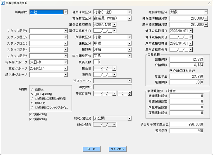213x155 pixels.
Task: Open the スタッフ区分4 dropdown
Action: tap(65, 49)
